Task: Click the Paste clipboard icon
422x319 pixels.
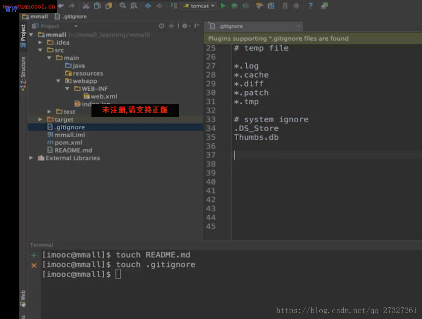Action: click(109, 6)
